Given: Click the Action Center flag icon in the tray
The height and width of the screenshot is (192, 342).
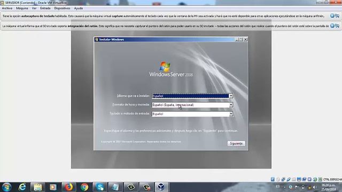Looking at the screenshot, I should (297, 187).
